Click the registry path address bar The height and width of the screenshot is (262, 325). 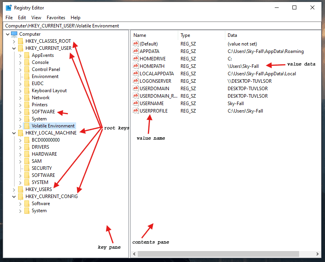162,25
